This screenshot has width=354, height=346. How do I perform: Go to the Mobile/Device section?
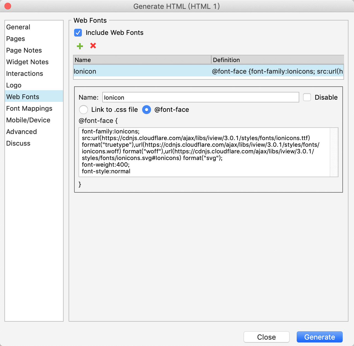click(34, 120)
